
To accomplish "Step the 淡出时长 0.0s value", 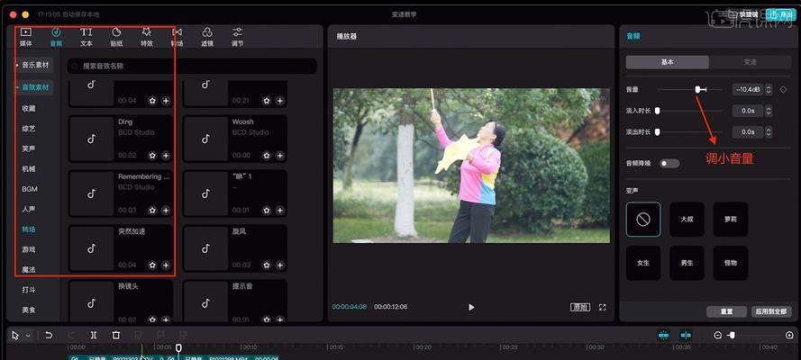I will point(769,132).
